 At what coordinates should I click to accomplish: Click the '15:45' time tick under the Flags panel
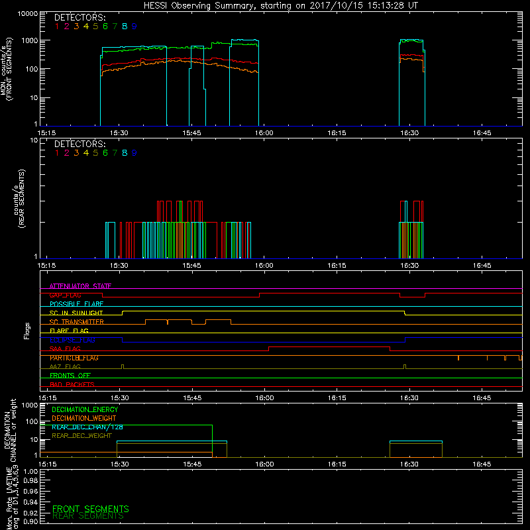coord(192,398)
